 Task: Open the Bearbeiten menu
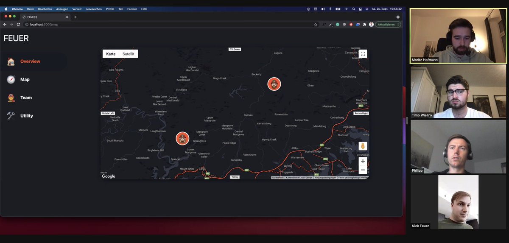tap(45, 9)
